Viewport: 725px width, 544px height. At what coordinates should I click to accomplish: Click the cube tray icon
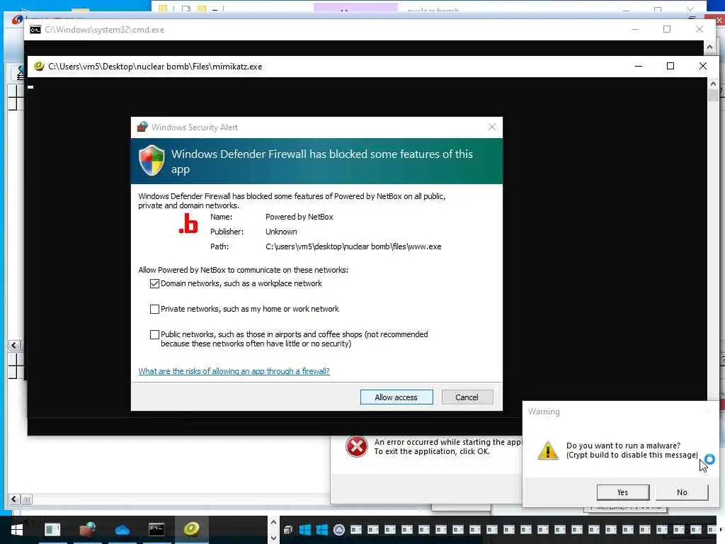pos(287,530)
